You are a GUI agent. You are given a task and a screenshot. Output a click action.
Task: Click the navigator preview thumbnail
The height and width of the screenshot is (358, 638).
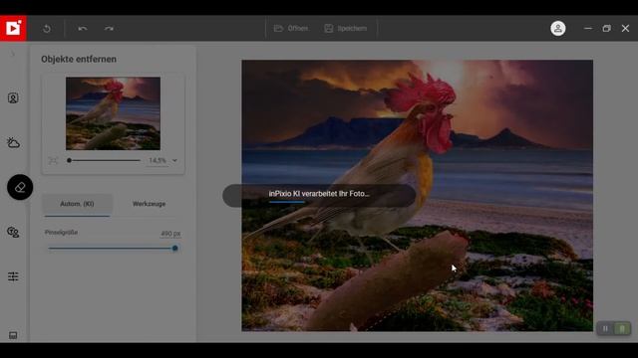113,113
